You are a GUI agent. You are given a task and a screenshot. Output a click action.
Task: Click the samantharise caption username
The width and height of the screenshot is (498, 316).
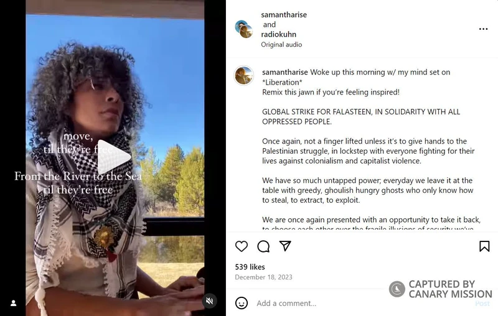[x=285, y=72]
